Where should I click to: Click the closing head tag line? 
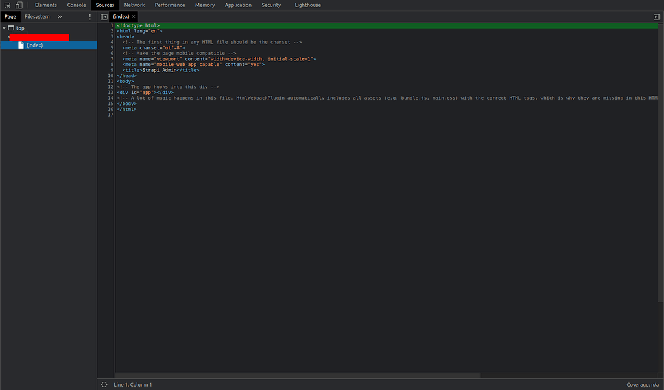[126, 76]
